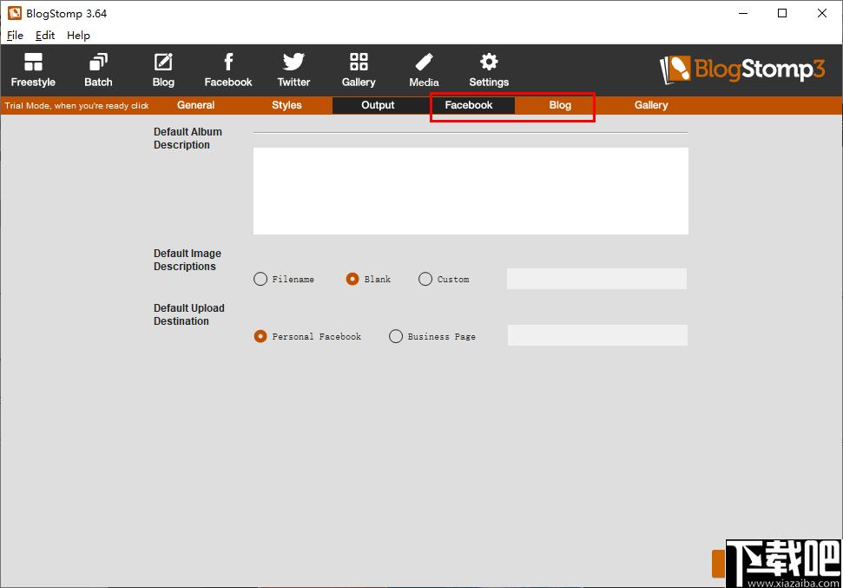Click inside the Default Album Description box

[471, 191]
